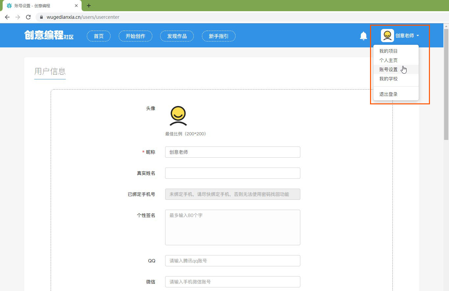
Task: Close the 账号设置 browser tab
Action: coord(76,6)
